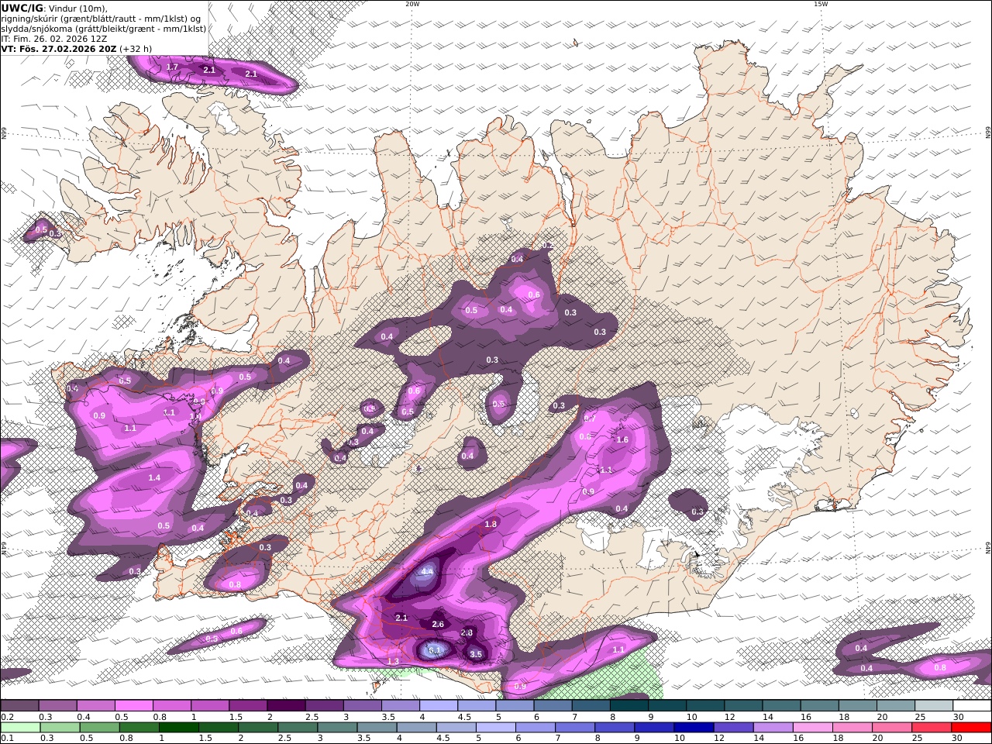
Task: Select the 0.1 label in the rain legend
Action: 6,739
